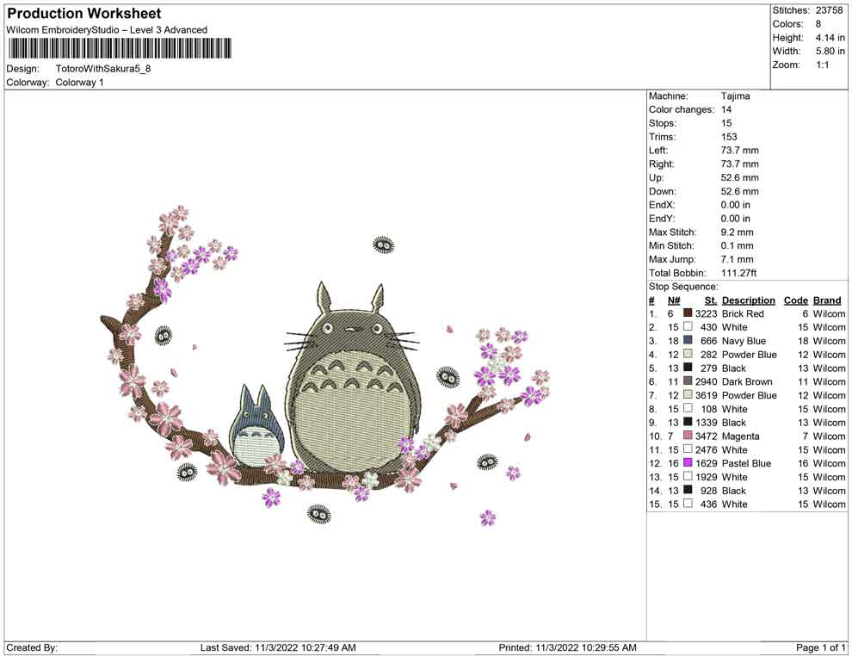Click the Min Stitch value 0.1 mm
Screen dimensions: 852x656
(x=738, y=245)
